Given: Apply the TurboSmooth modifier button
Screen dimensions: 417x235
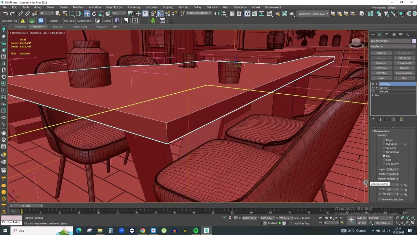Looking at the screenshot, I should pos(404,63).
